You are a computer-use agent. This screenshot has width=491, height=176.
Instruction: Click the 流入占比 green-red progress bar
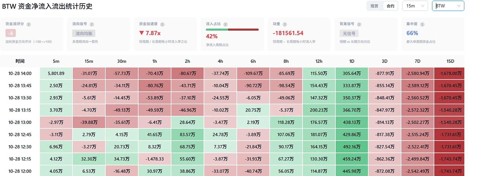[232, 30]
